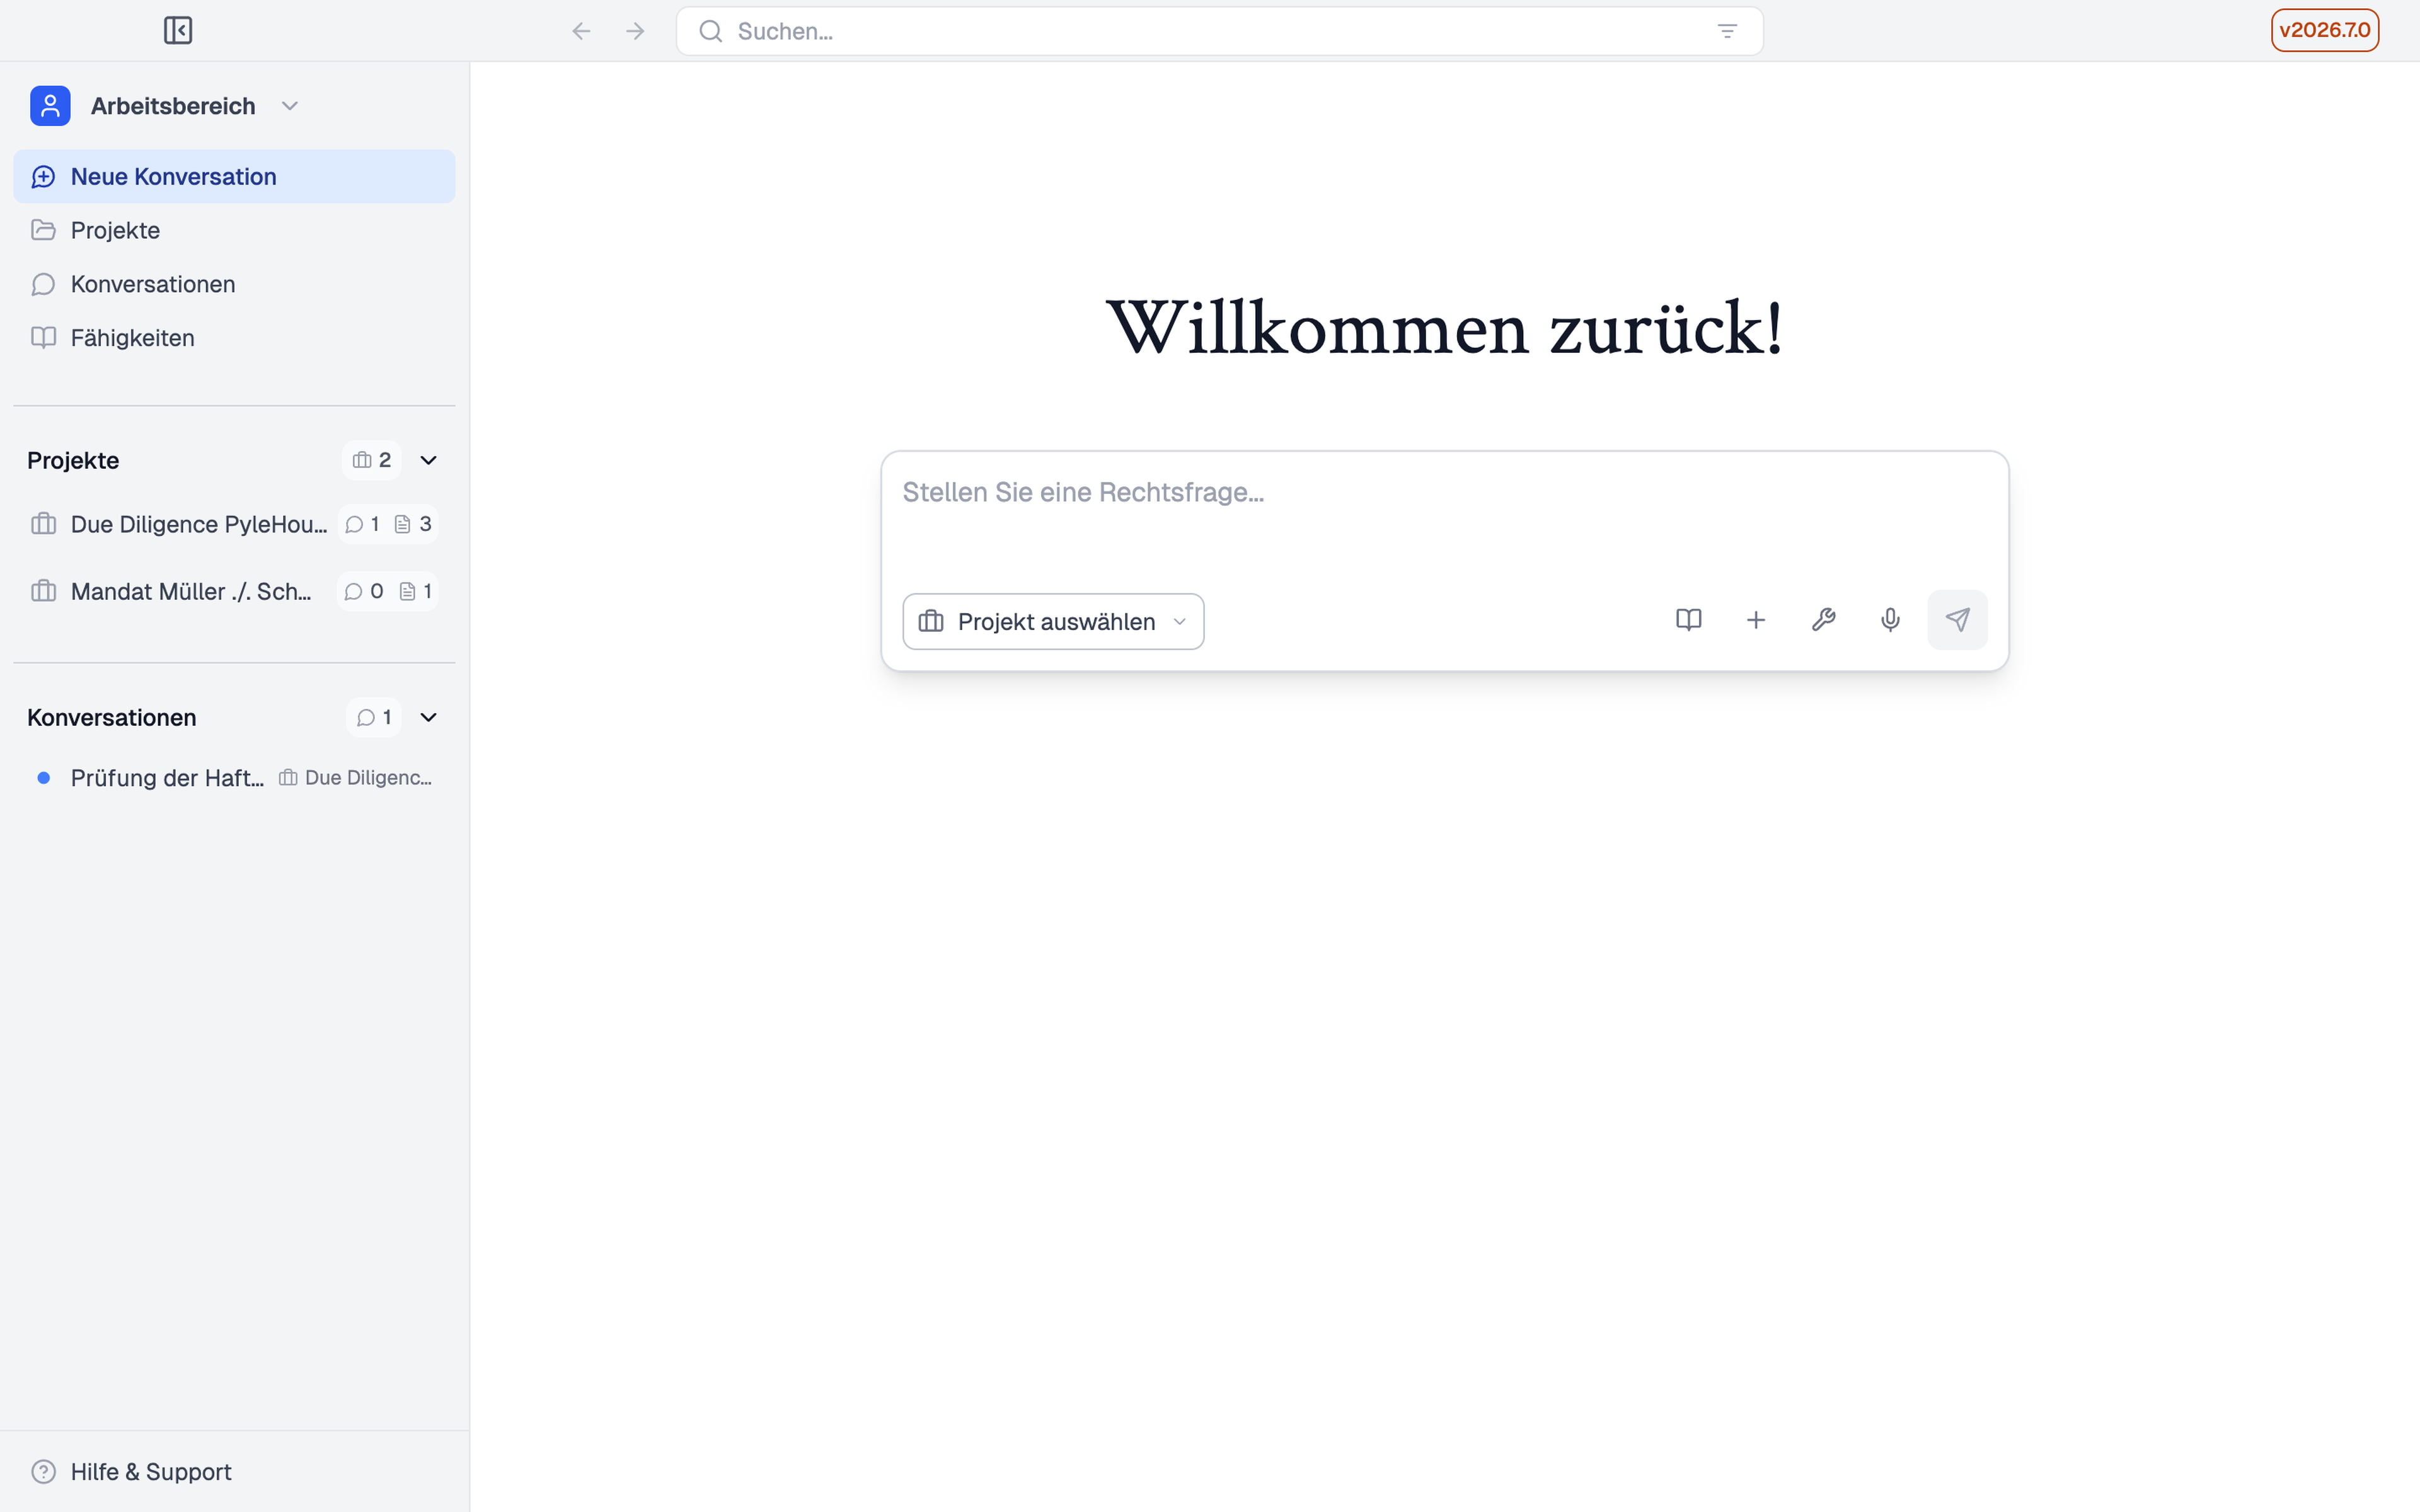Image resolution: width=2420 pixels, height=1512 pixels.
Task: Send the message with the paper plane button
Action: (1957, 620)
